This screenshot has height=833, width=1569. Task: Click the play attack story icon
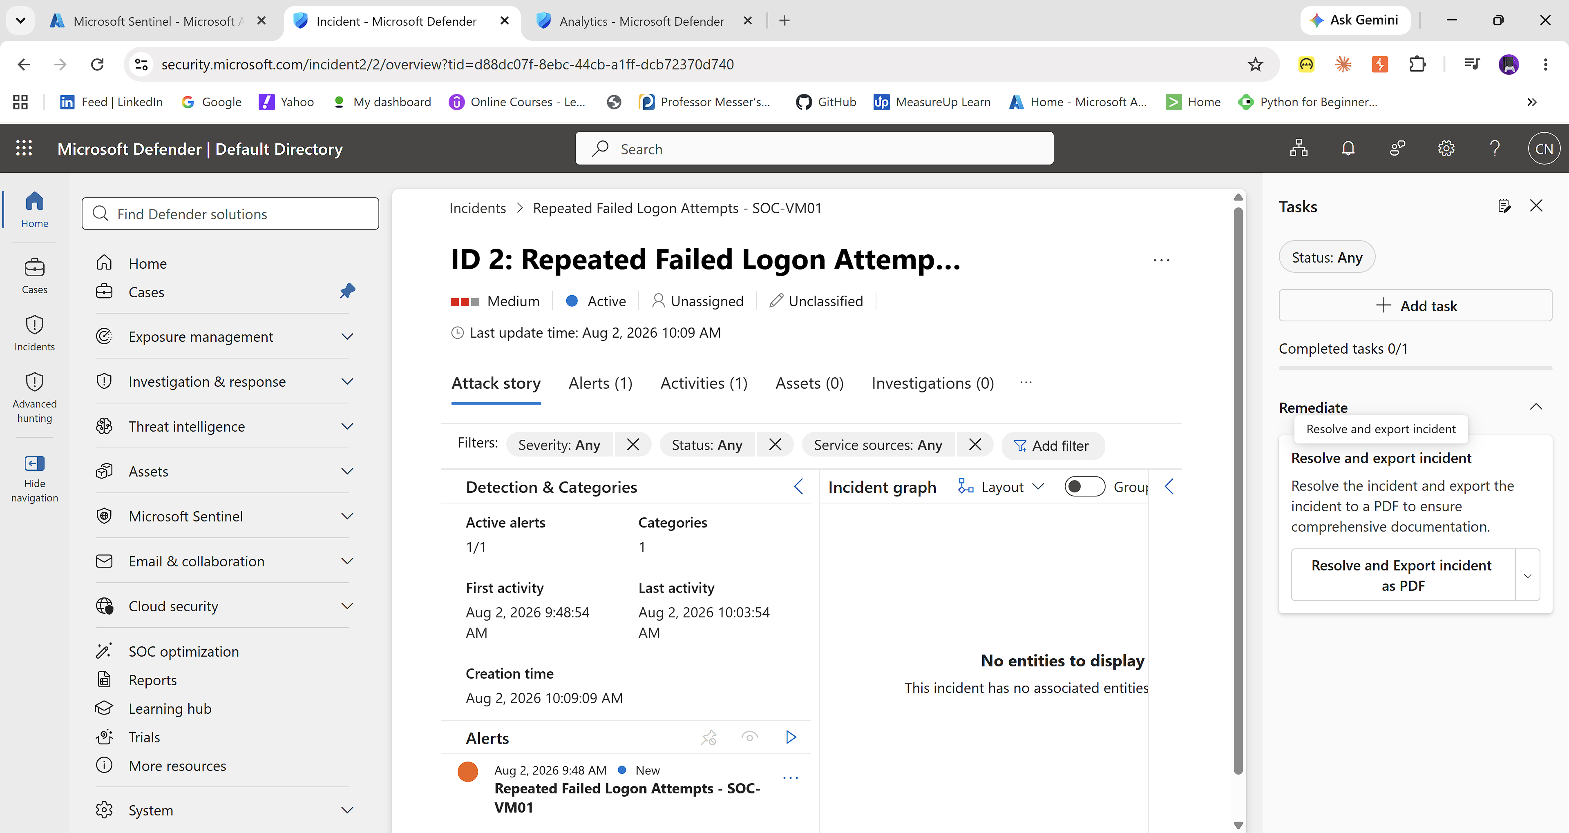(791, 737)
